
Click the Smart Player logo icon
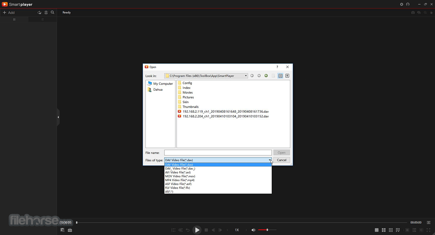click(5, 4)
